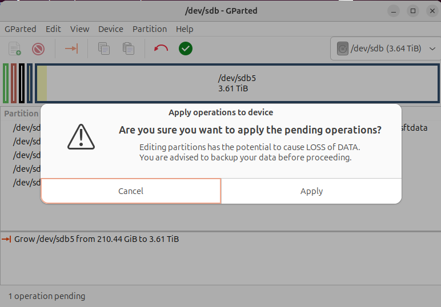Image resolution: width=441 pixels, height=307 pixels.
Task: Open the Help menu
Action: pyautogui.click(x=185, y=29)
